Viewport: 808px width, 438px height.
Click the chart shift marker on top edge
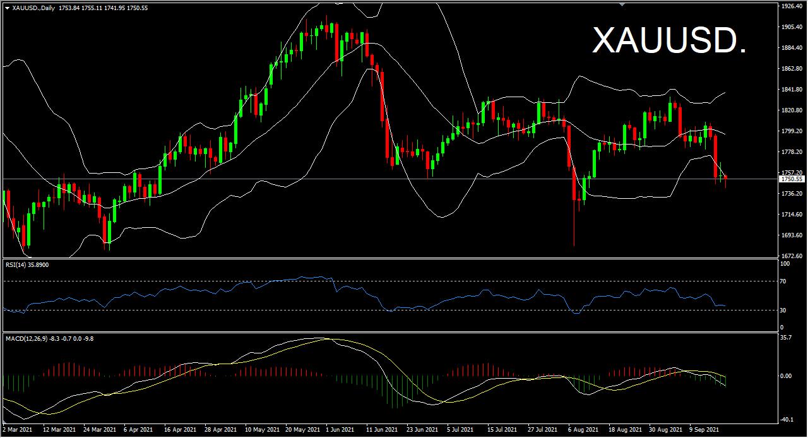622,4
